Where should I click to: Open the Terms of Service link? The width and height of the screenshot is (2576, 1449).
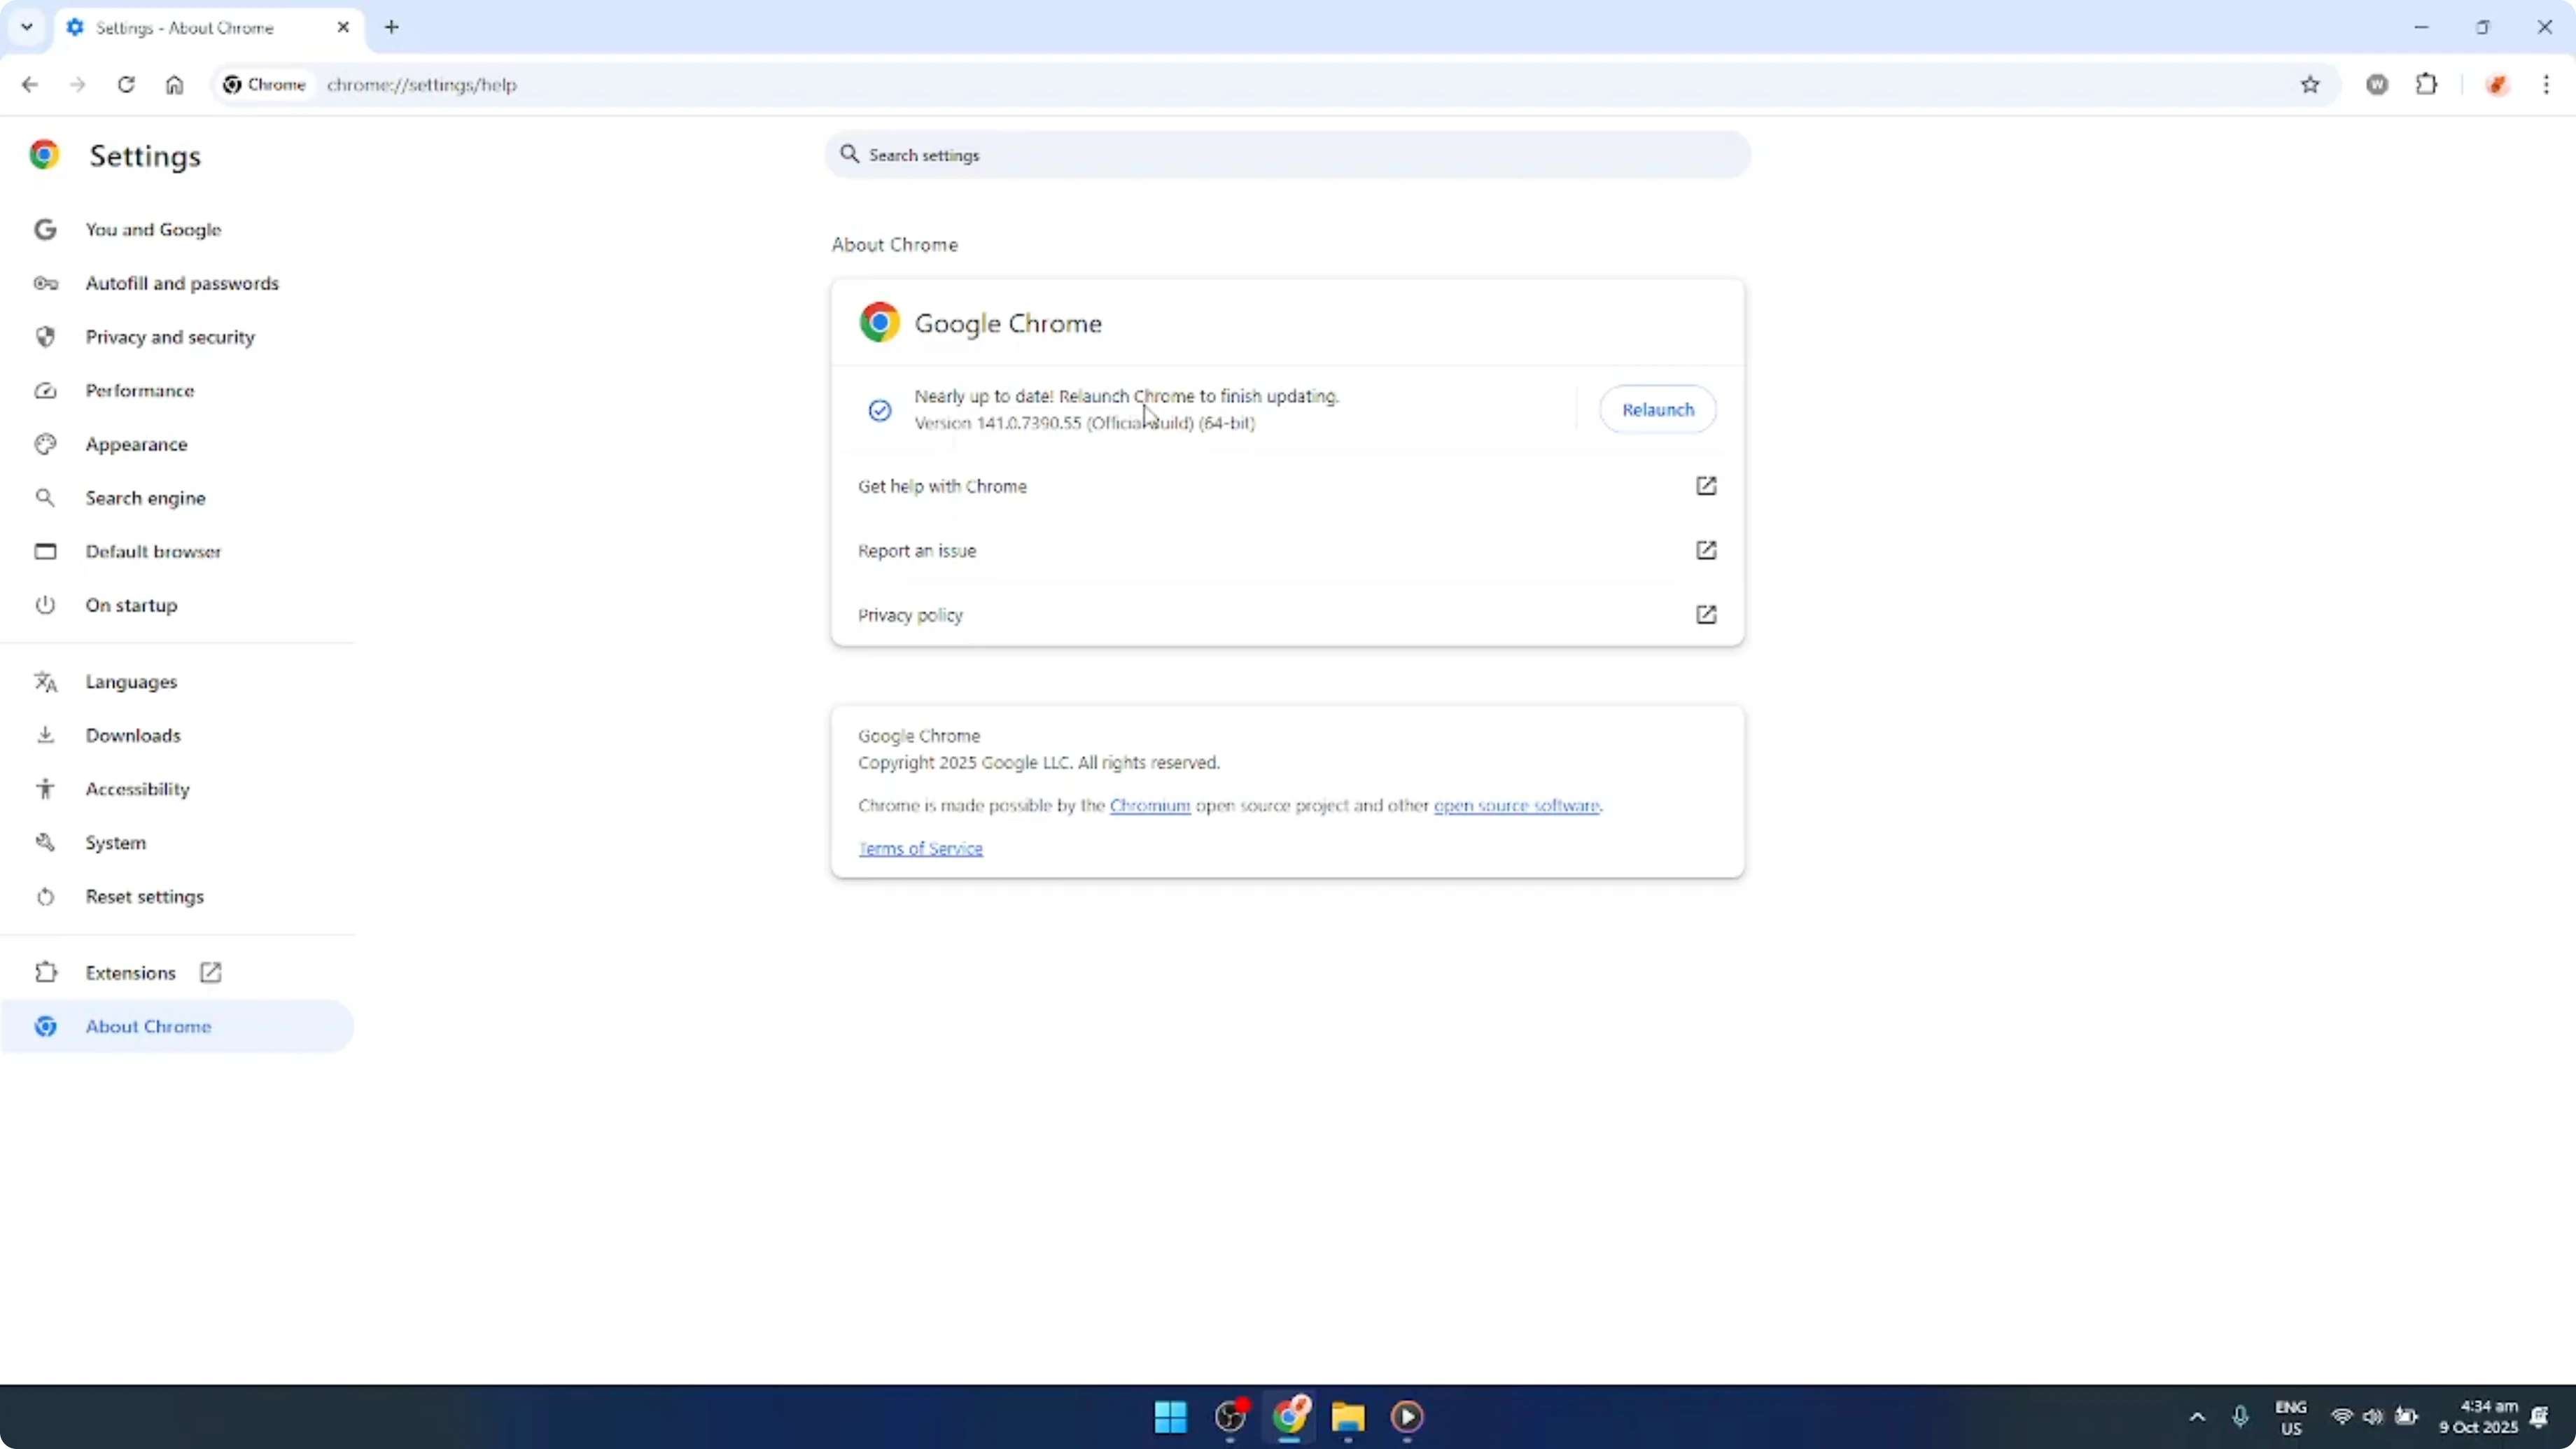921,848
